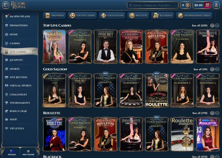Open the Gold Saloon VIP Extra card
222x158 pixels.
click(x=182, y=47)
